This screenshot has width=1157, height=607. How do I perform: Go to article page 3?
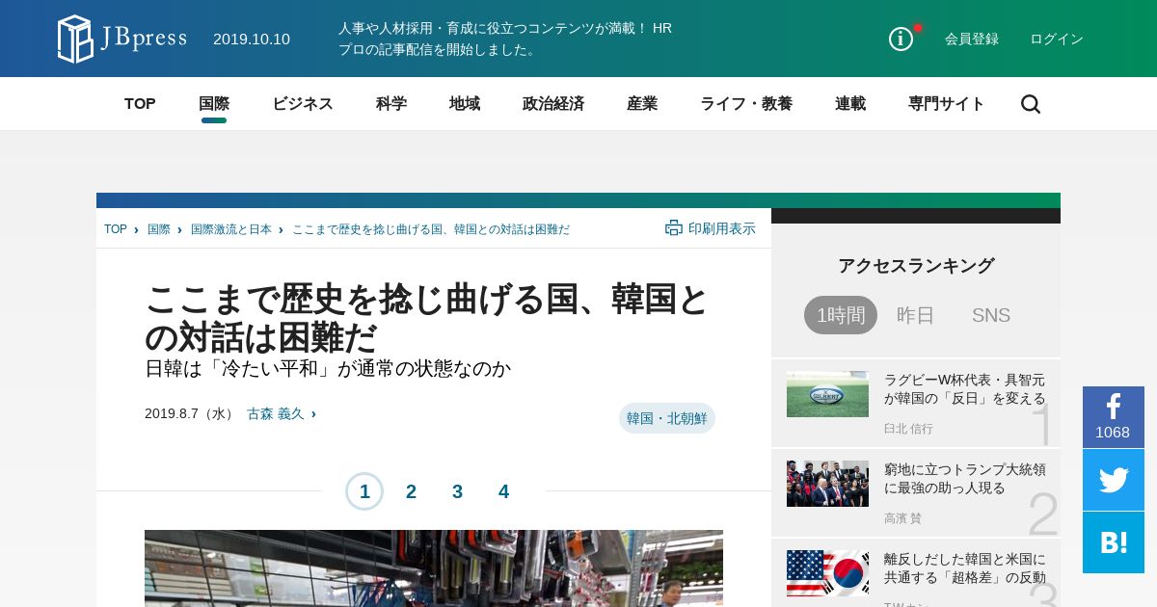coord(457,491)
